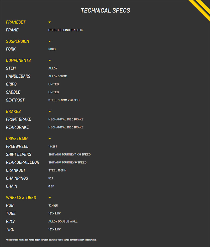Click the specification disclaimer footnote
The width and height of the screenshot is (210, 247).
click(51, 240)
